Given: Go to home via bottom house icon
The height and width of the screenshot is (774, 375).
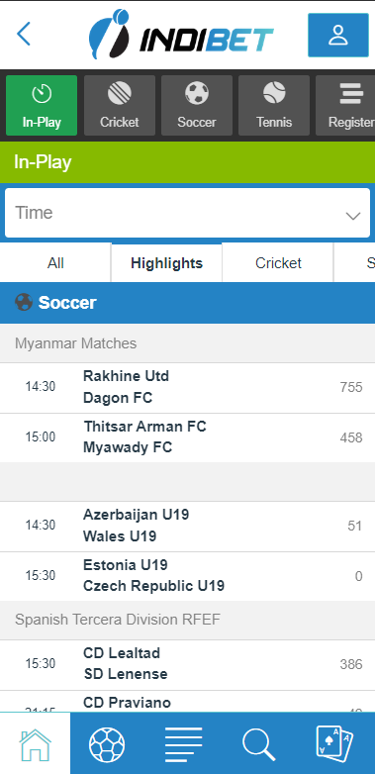Looking at the screenshot, I should tap(35, 744).
